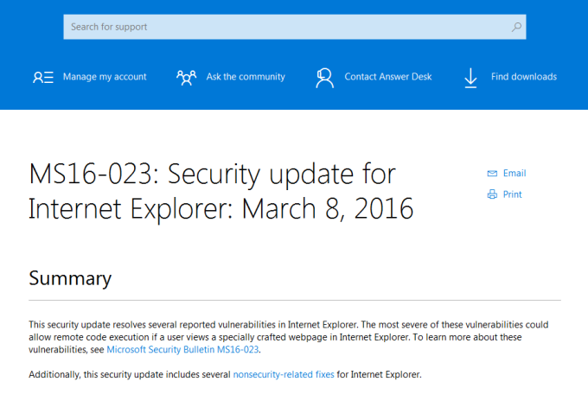588x407 pixels.
Task: Click the Find downloads arrow icon
Action: point(470,77)
